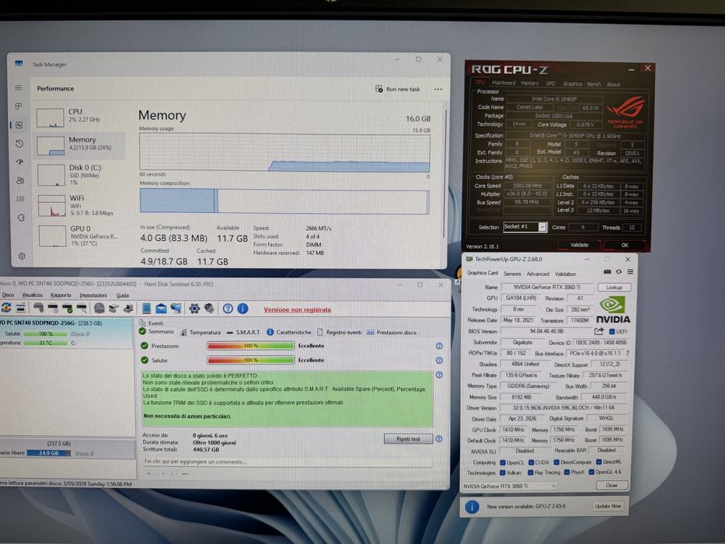Image resolution: width=725 pixels, height=544 pixels.
Task: Toggle CUDA checkbox in GPU-Z
Action: pos(532,462)
